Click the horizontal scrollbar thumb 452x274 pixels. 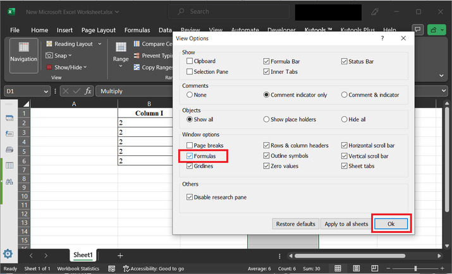coord(350,256)
